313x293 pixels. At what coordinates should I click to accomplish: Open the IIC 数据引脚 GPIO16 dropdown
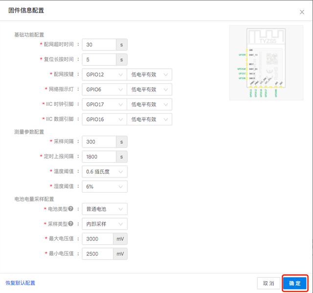(104, 120)
